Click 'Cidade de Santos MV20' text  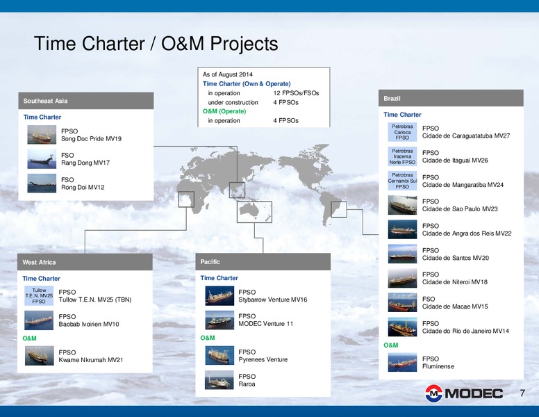(456, 258)
